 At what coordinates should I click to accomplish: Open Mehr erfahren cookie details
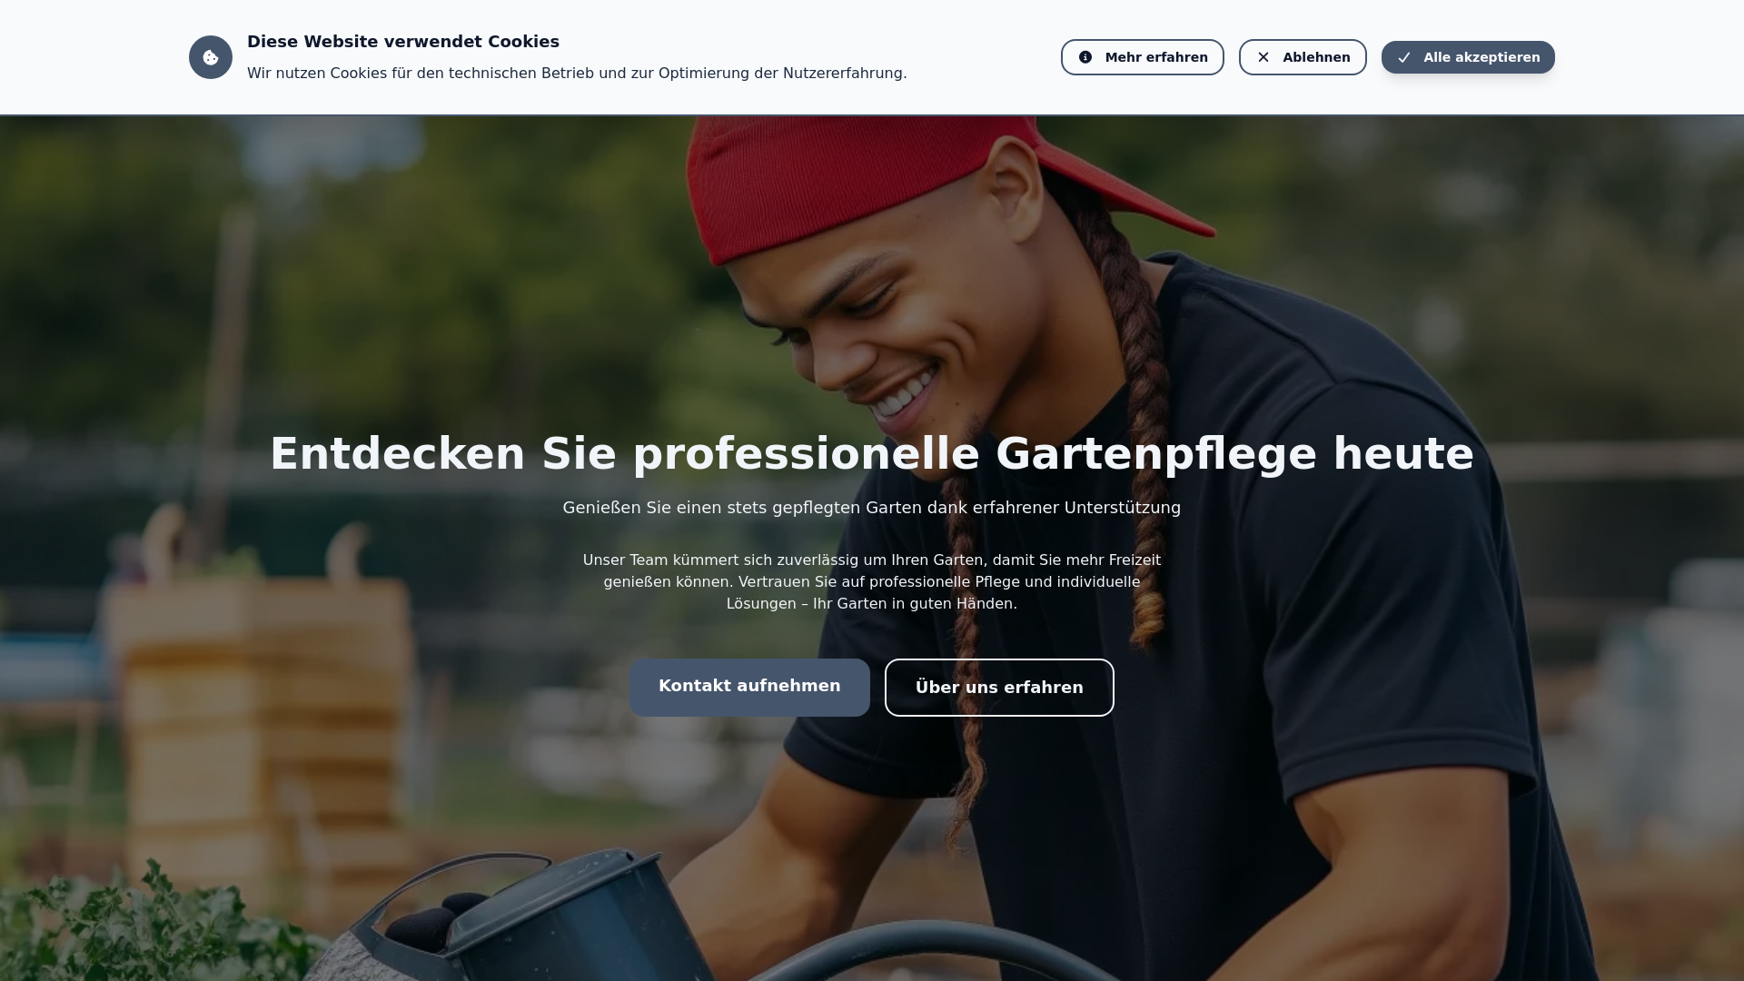coord(1143,57)
